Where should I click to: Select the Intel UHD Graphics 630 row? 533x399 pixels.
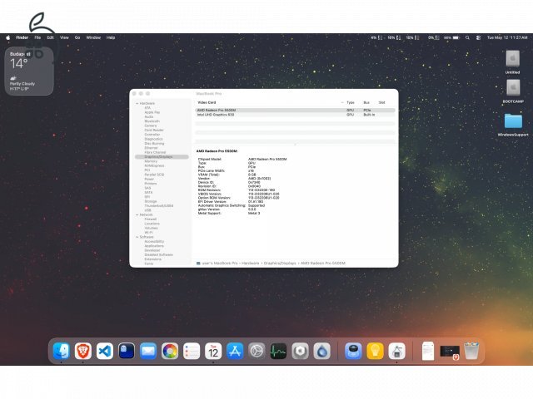click(x=295, y=115)
